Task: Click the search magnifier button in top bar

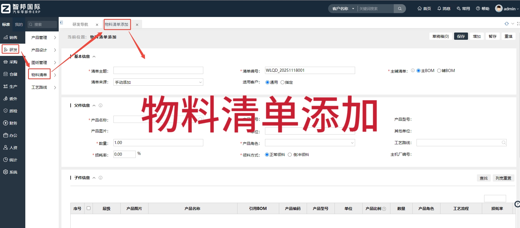Action: (400, 9)
